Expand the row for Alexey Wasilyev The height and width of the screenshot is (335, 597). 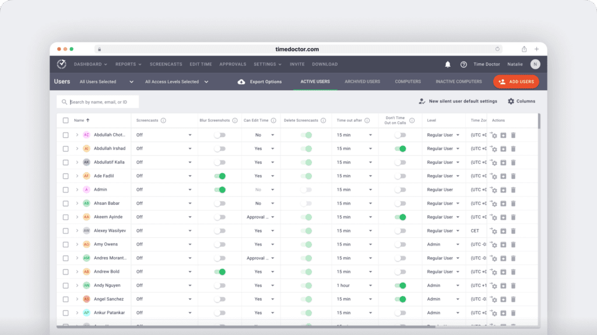(77, 231)
